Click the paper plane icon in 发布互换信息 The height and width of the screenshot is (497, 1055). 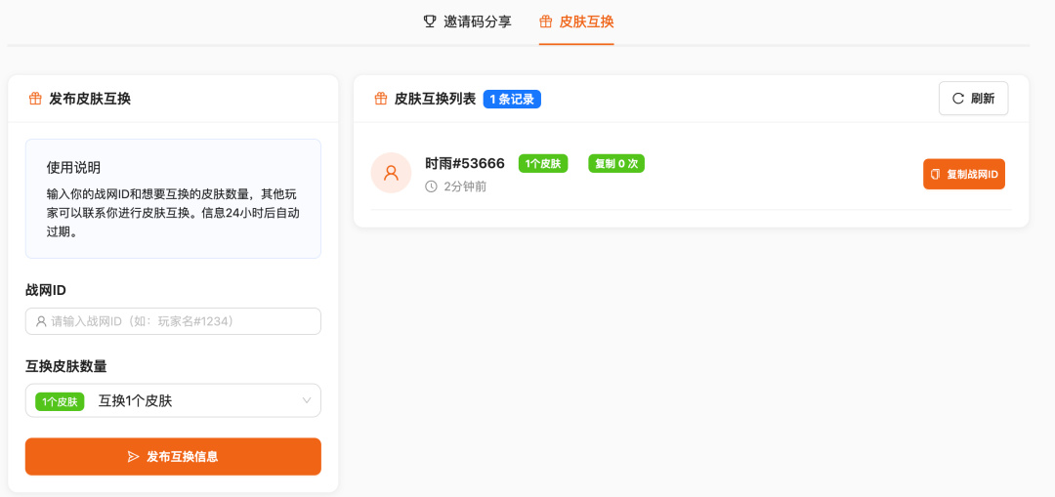click(133, 457)
